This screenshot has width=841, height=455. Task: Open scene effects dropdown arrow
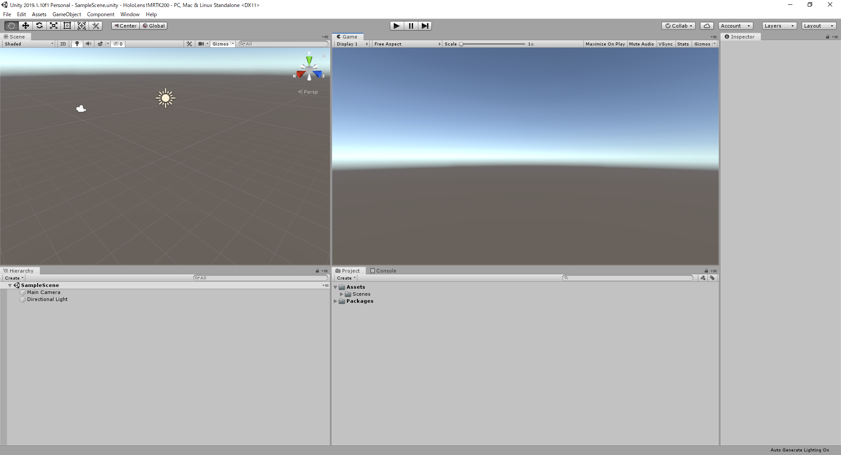[108, 44]
